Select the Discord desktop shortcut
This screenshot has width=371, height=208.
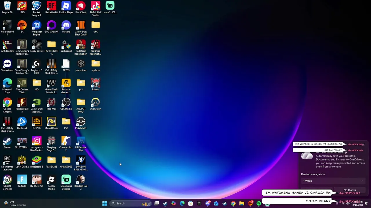pyautogui.click(x=66, y=27)
